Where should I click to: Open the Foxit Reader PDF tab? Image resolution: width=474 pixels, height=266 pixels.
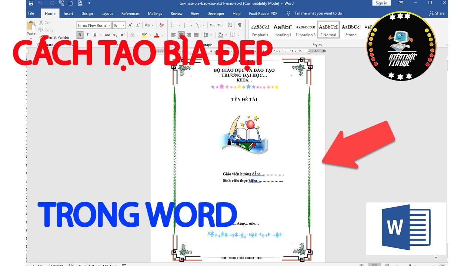[x=263, y=13]
